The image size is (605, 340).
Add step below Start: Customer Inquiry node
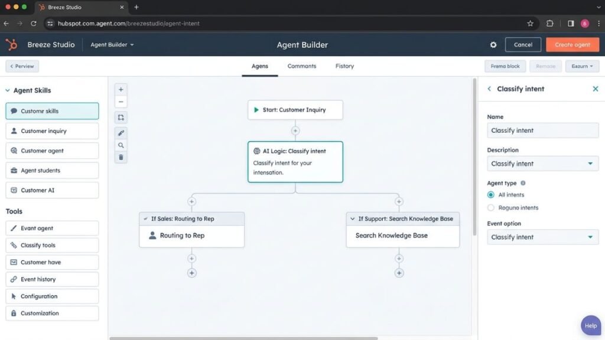[295, 130]
